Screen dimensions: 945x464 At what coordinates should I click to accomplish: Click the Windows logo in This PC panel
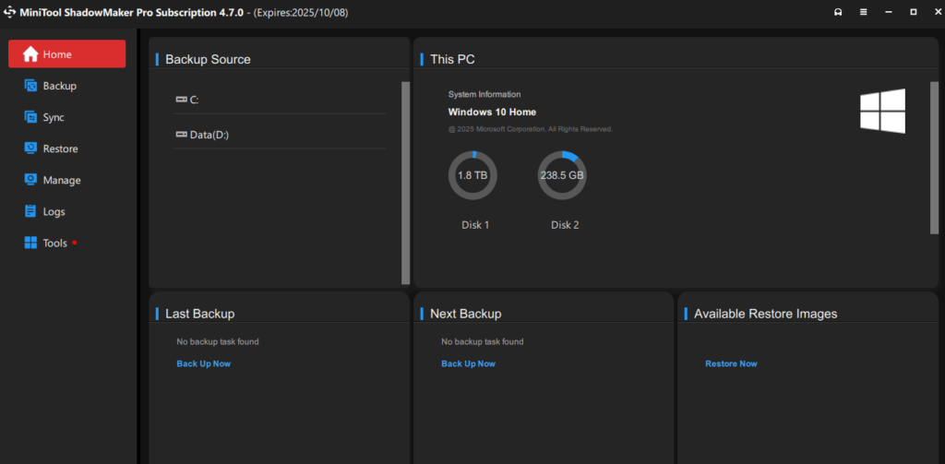pyautogui.click(x=882, y=111)
